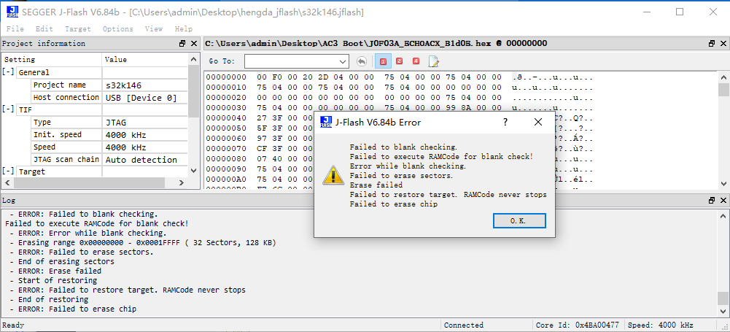Collapse the TIF tree section
The height and width of the screenshot is (332, 730).
[x=8, y=110]
